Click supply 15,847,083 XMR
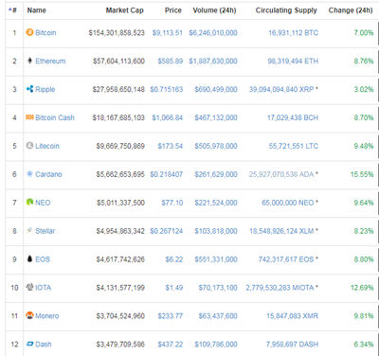 (293, 316)
